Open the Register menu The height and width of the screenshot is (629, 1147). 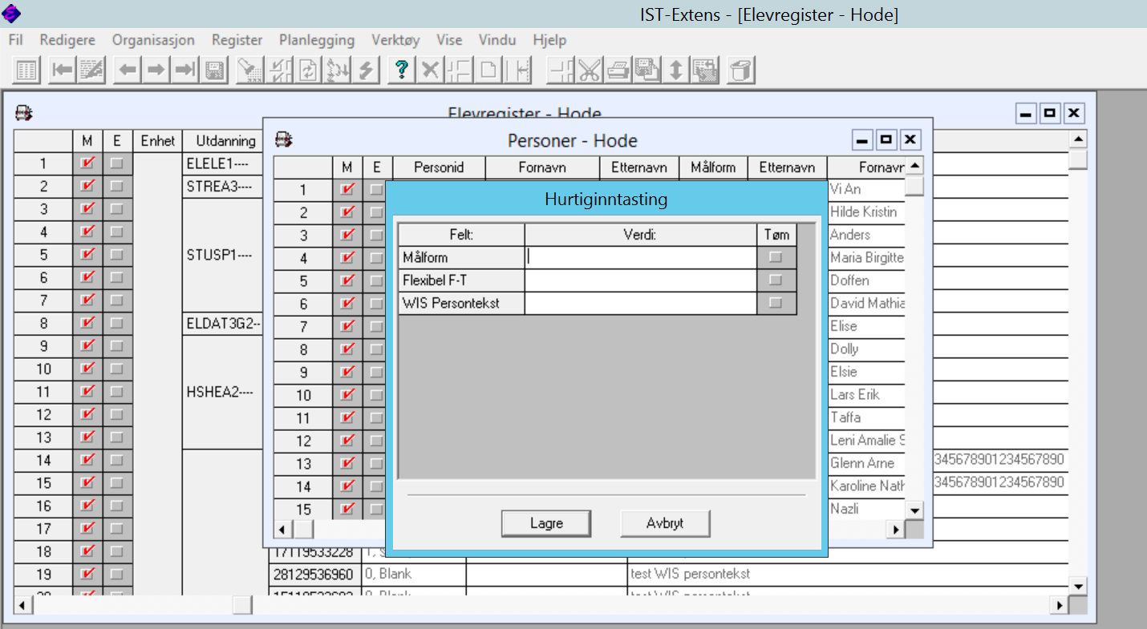pos(237,40)
